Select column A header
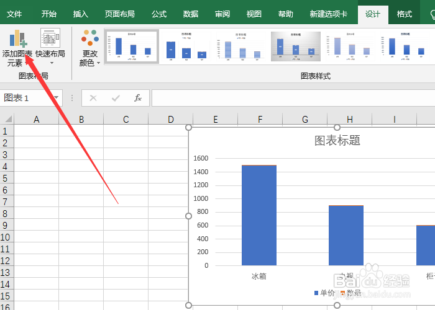Viewport: 435px width, 310px height. click(x=36, y=119)
